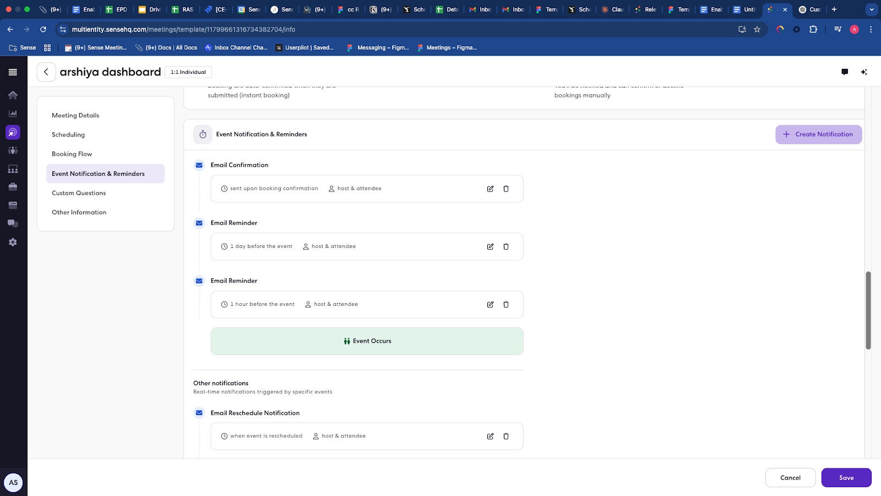Open a new browser tab
Image resolution: width=881 pixels, height=496 pixels.
click(x=834, y=9)
